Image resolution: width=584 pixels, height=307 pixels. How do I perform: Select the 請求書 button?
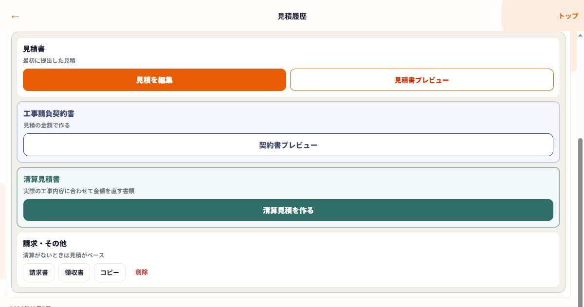[x=38, y=272]
